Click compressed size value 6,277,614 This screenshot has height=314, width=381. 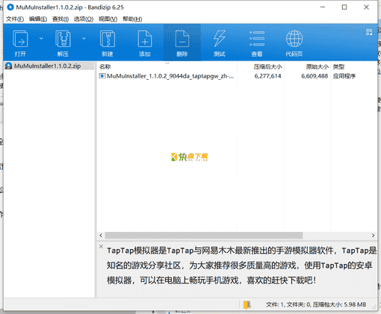(267, 76)
